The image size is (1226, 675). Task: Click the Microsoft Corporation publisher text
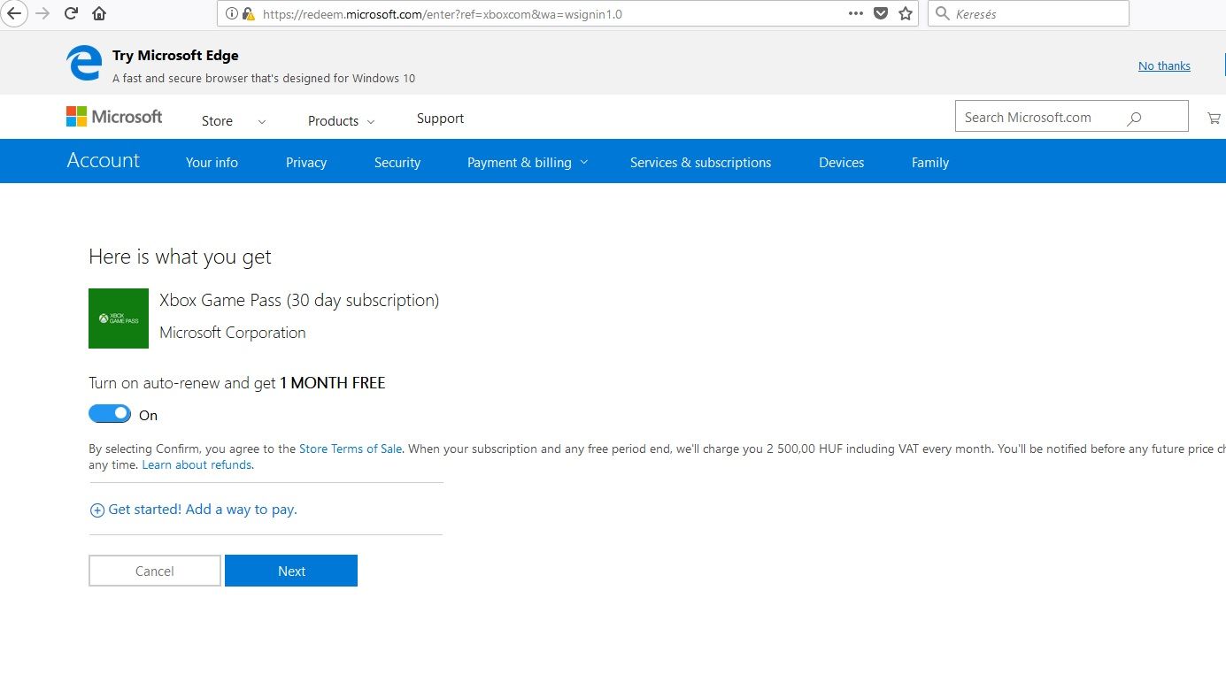pos(233,333)
